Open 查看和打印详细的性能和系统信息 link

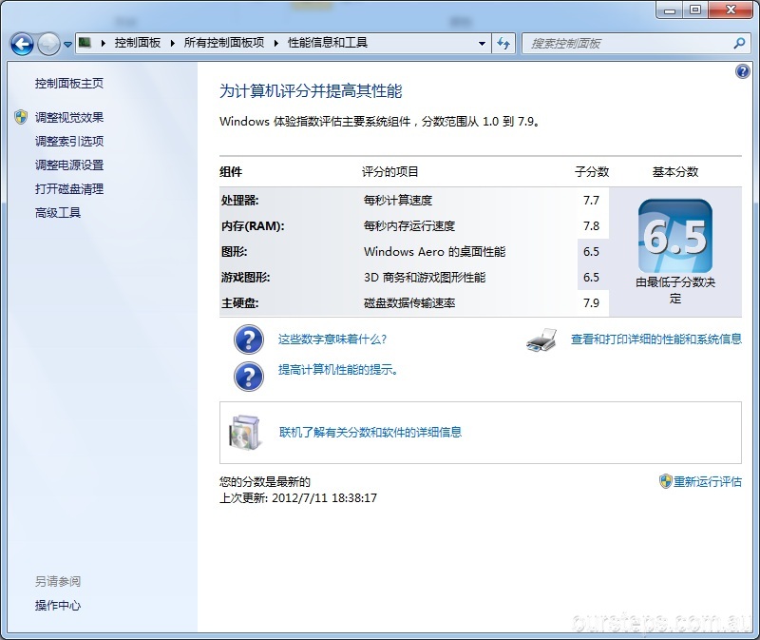(656, 339)
